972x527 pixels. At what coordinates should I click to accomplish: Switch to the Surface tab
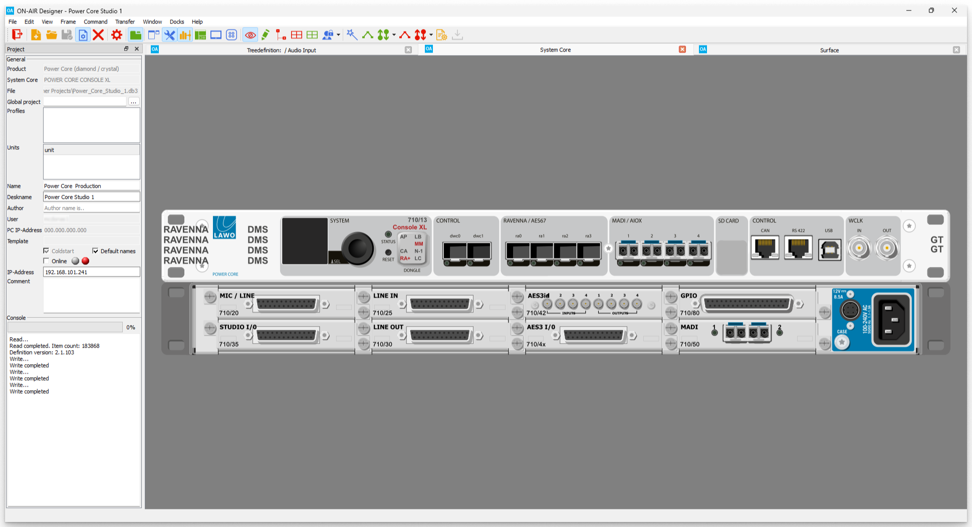pos(829,50)
